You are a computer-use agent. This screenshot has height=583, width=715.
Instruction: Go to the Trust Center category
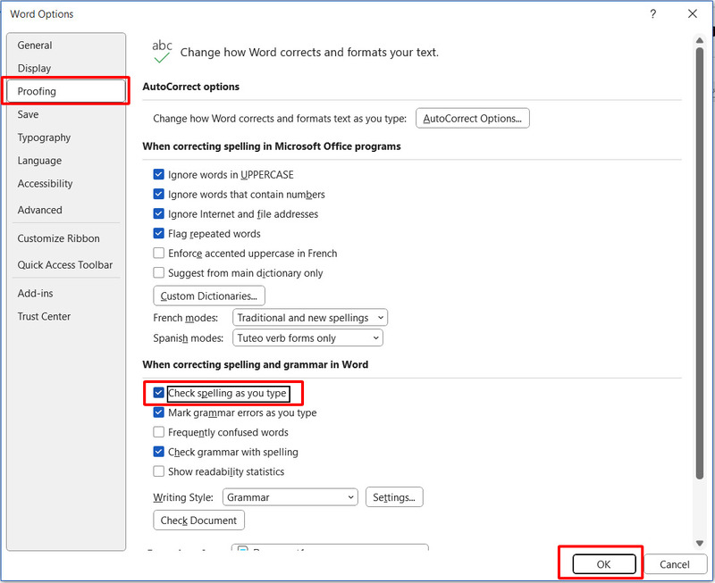(x=45, y=316)
